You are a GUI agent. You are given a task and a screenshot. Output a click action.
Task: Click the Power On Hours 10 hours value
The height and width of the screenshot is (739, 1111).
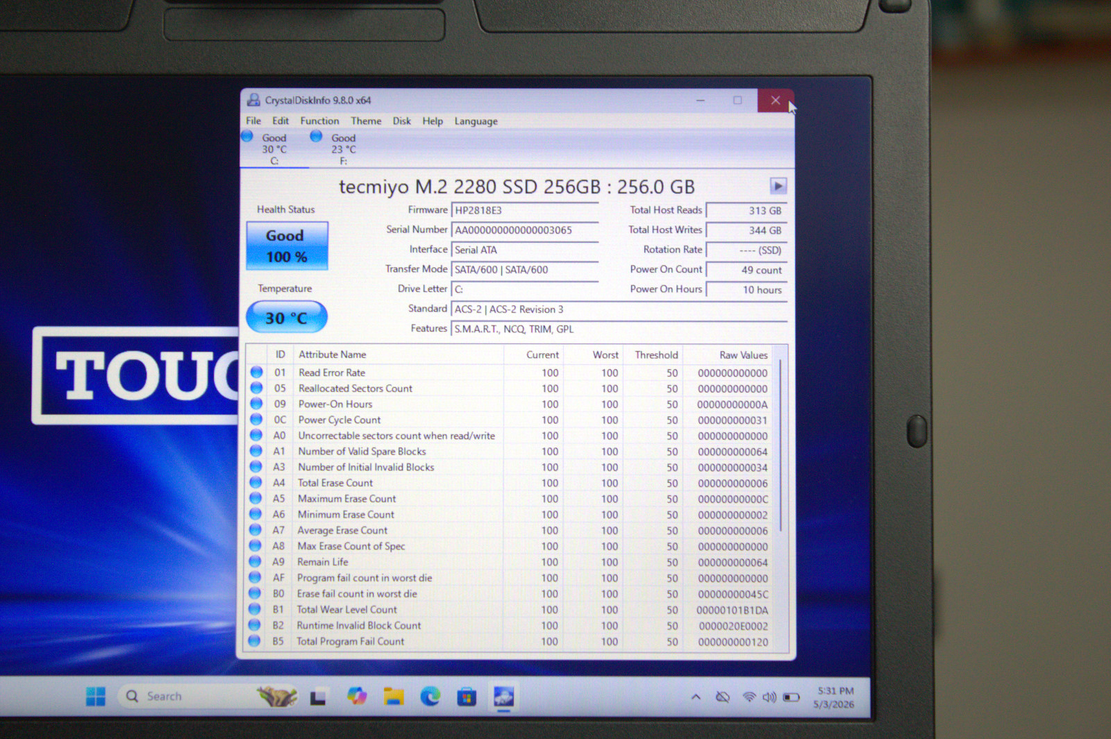point(747,289)
